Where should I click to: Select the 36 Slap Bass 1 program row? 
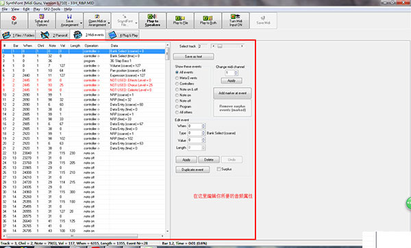coord(84,61)
